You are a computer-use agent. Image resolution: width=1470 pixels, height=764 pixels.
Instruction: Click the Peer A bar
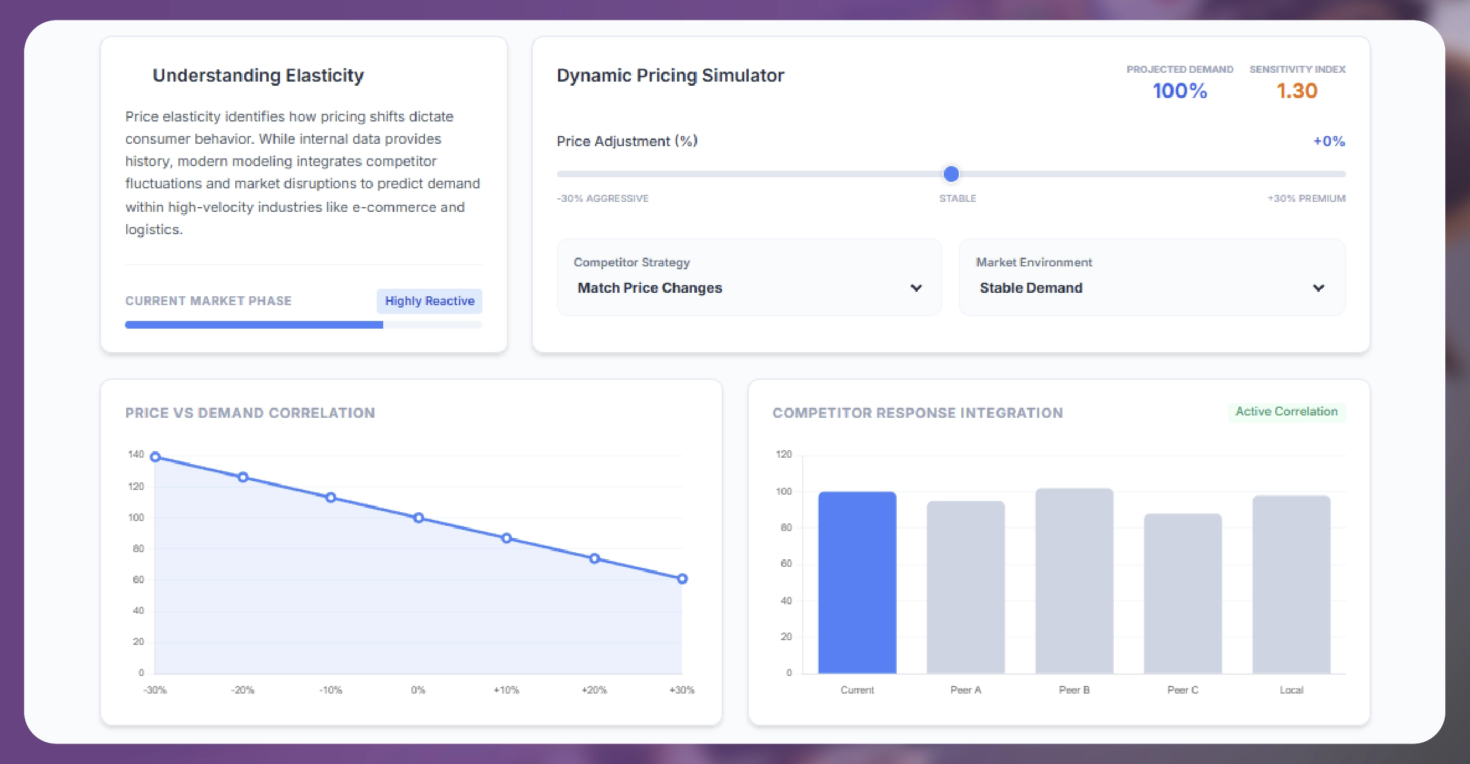click(x=965, y=587)
